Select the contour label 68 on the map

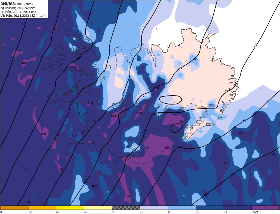point(57,135)
